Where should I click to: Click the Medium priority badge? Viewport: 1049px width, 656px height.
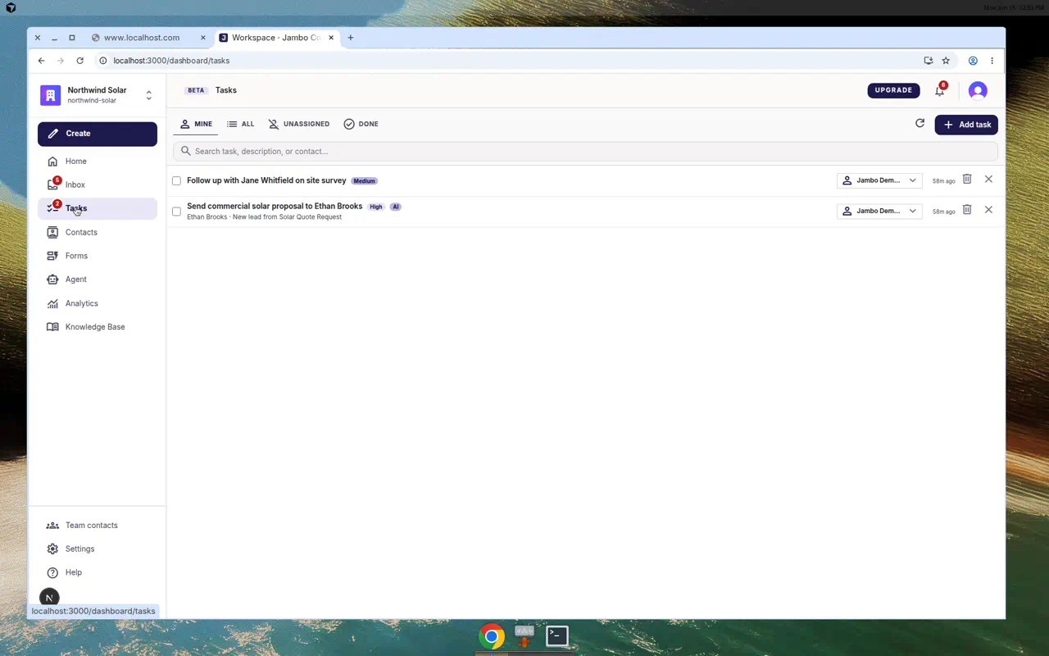pyautogui.click(x=365, y=181)
